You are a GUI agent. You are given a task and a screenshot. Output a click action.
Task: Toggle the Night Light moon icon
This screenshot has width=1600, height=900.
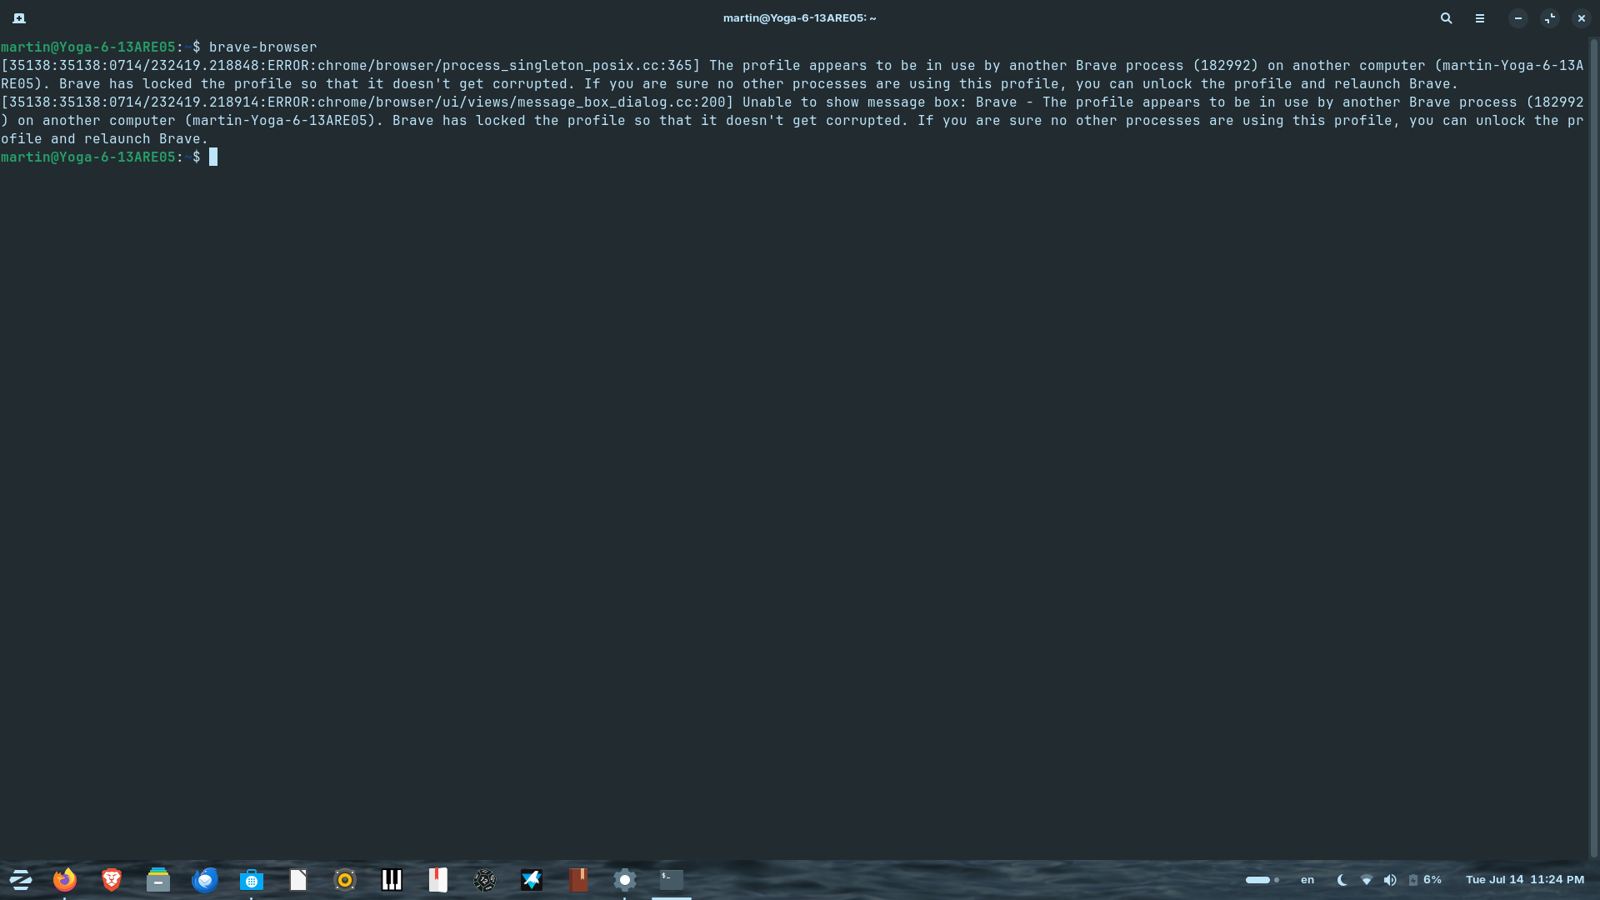(1342, 880)
